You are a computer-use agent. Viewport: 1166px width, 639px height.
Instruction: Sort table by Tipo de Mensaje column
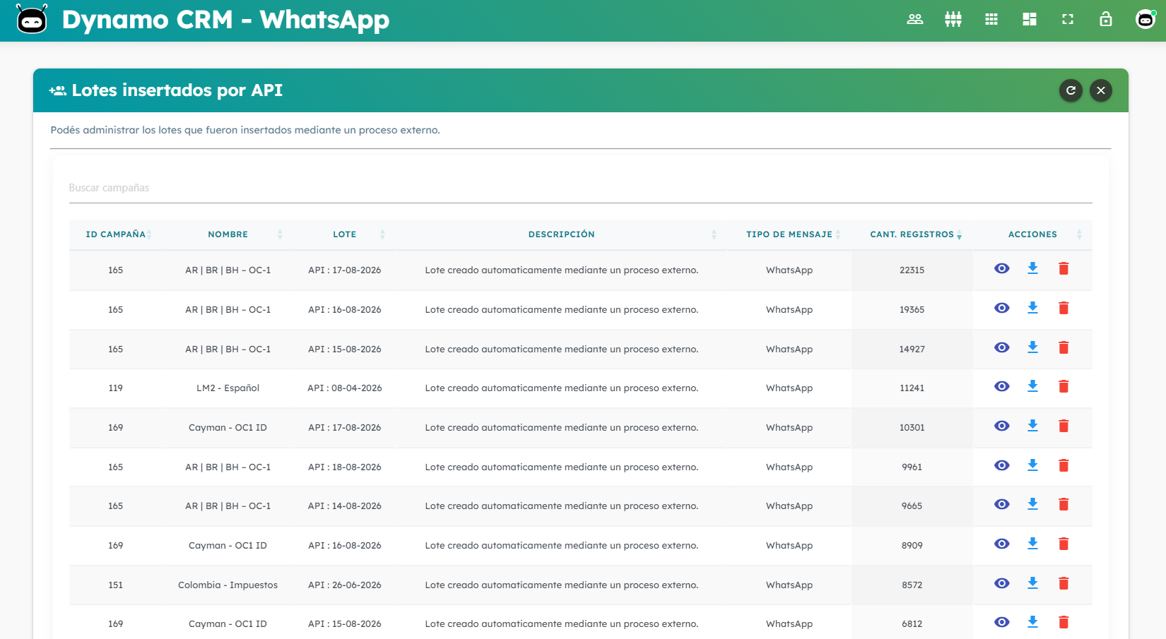pos(789,234)
